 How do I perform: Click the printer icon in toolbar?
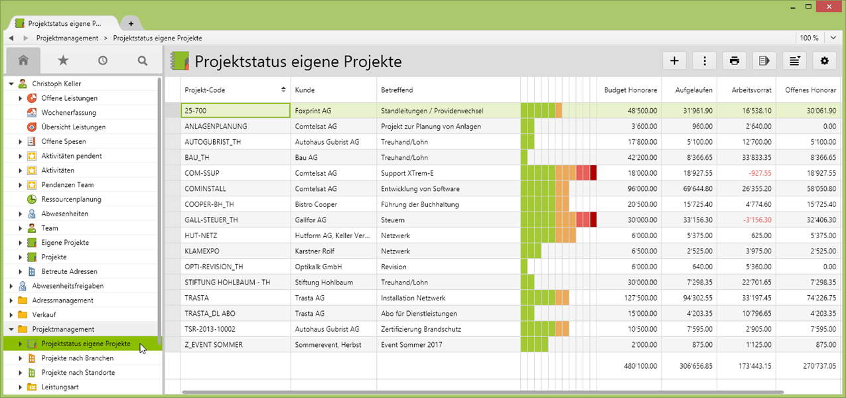[x=734, y=61]
